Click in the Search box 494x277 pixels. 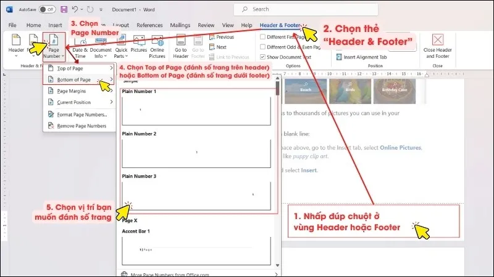click(309, 9)
